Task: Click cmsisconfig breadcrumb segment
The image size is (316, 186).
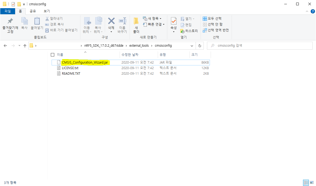Action: pos(163,46)
